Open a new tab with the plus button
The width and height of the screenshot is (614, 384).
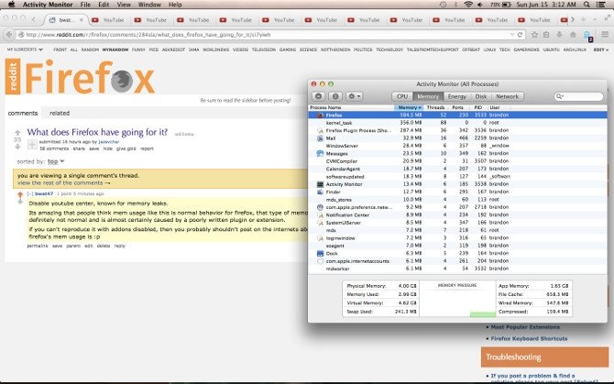[583, 19]
